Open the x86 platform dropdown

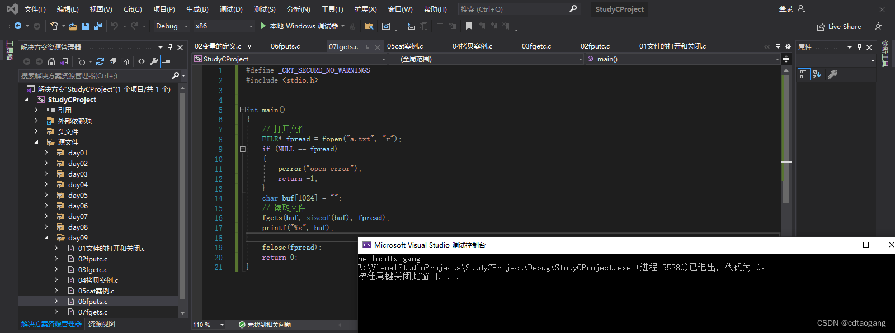point(224,26)
